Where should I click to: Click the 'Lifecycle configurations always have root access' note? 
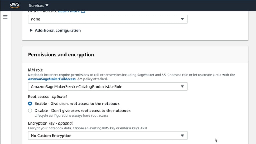(x=71, y=115)
